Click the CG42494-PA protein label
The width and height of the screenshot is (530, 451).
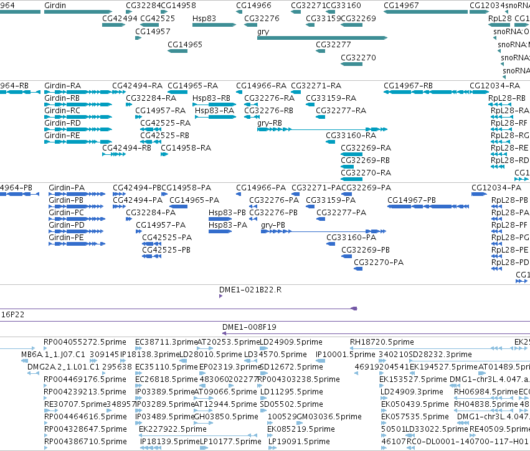point(138,200)
